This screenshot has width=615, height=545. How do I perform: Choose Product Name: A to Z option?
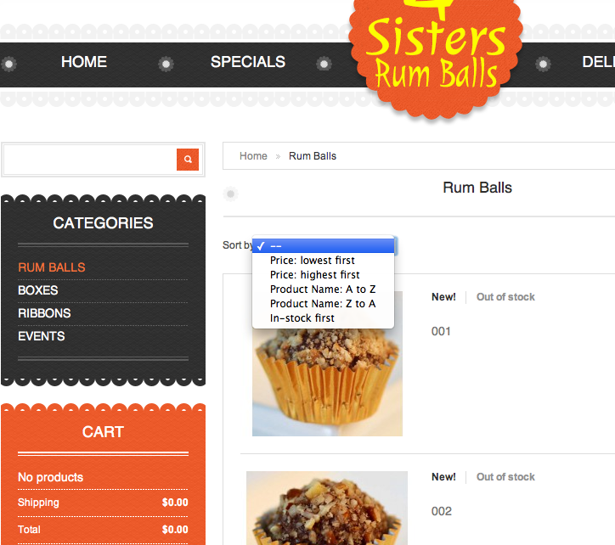click(323, 289)
